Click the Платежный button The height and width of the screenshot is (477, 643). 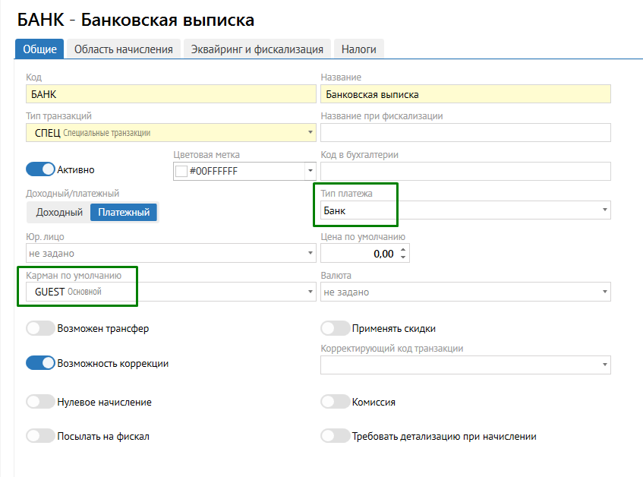[x=124, y=213]
